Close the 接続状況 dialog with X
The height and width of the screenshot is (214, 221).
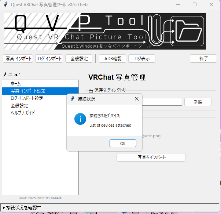point(137,99)
